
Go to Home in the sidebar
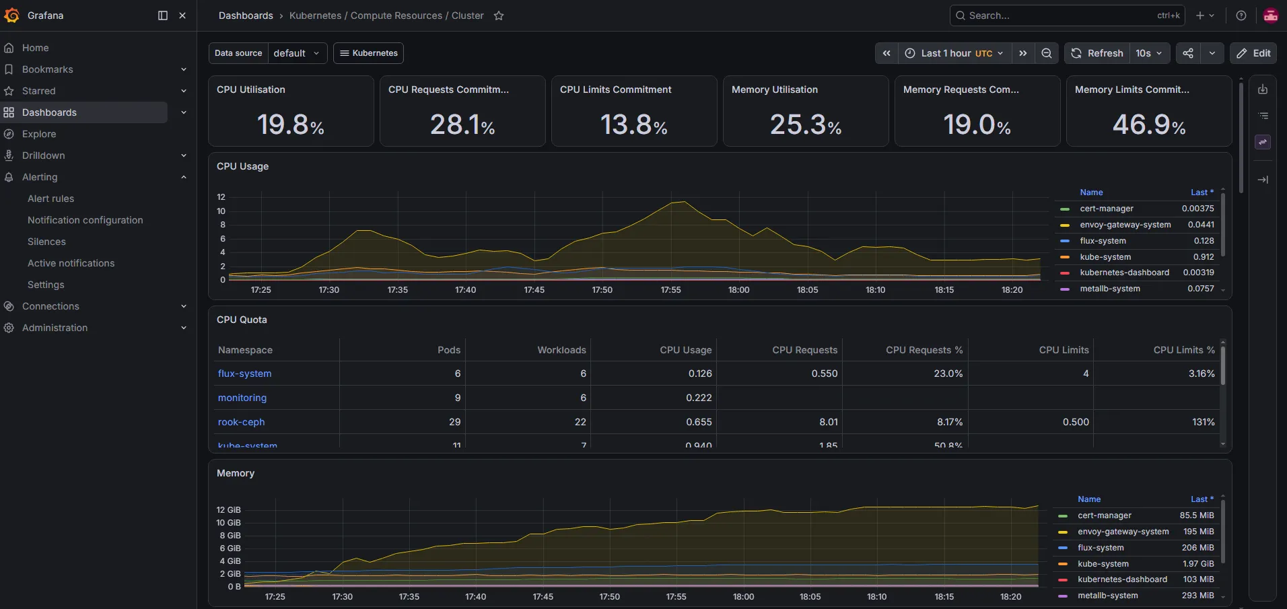(x=35, y=48)
